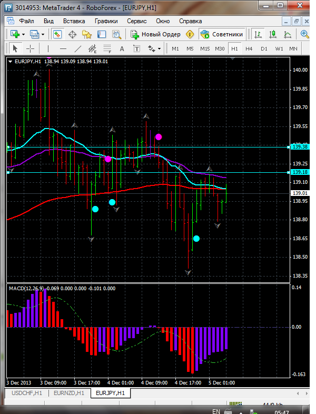The height and width of the screenshot is (414, 316).
Task: Select the Fibonacci retracement tool
Action: click(x=107, y=48)
